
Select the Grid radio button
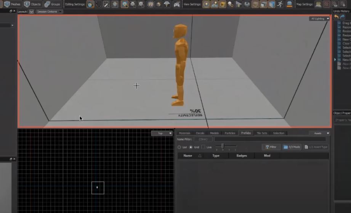click(191, 147)
